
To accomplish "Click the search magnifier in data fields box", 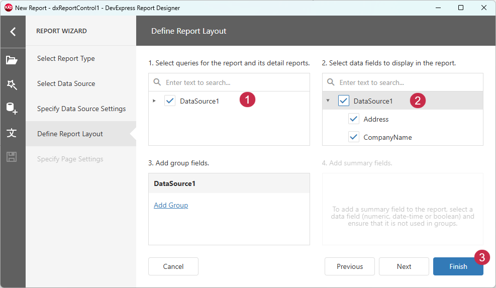I will [331, 82].
